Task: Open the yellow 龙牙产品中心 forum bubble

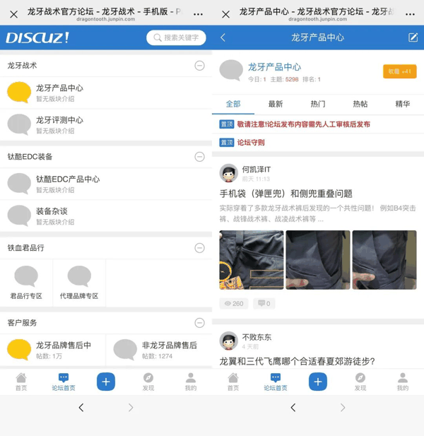Action: click(x=19, y=93)
